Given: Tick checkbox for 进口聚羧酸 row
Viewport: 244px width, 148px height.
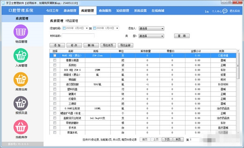Looking at the screenshot, I should click(x=54, y=84).
